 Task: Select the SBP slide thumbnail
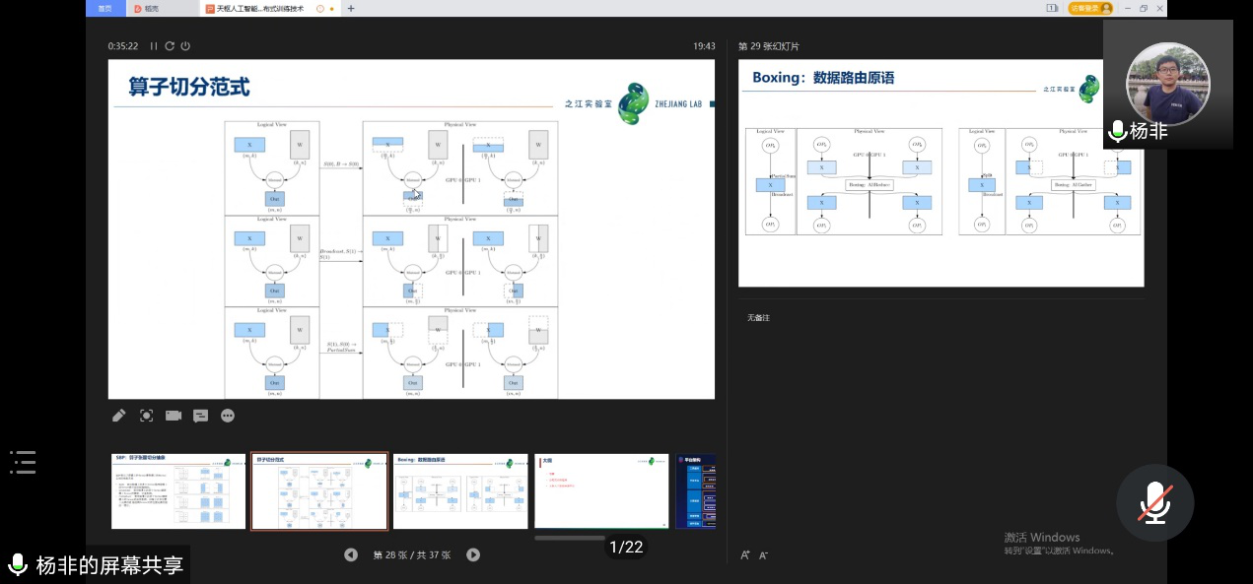[x=178, y=491]
